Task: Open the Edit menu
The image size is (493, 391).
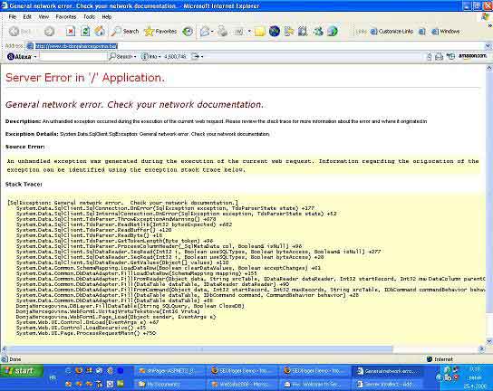Action: [x=27, y=16]
